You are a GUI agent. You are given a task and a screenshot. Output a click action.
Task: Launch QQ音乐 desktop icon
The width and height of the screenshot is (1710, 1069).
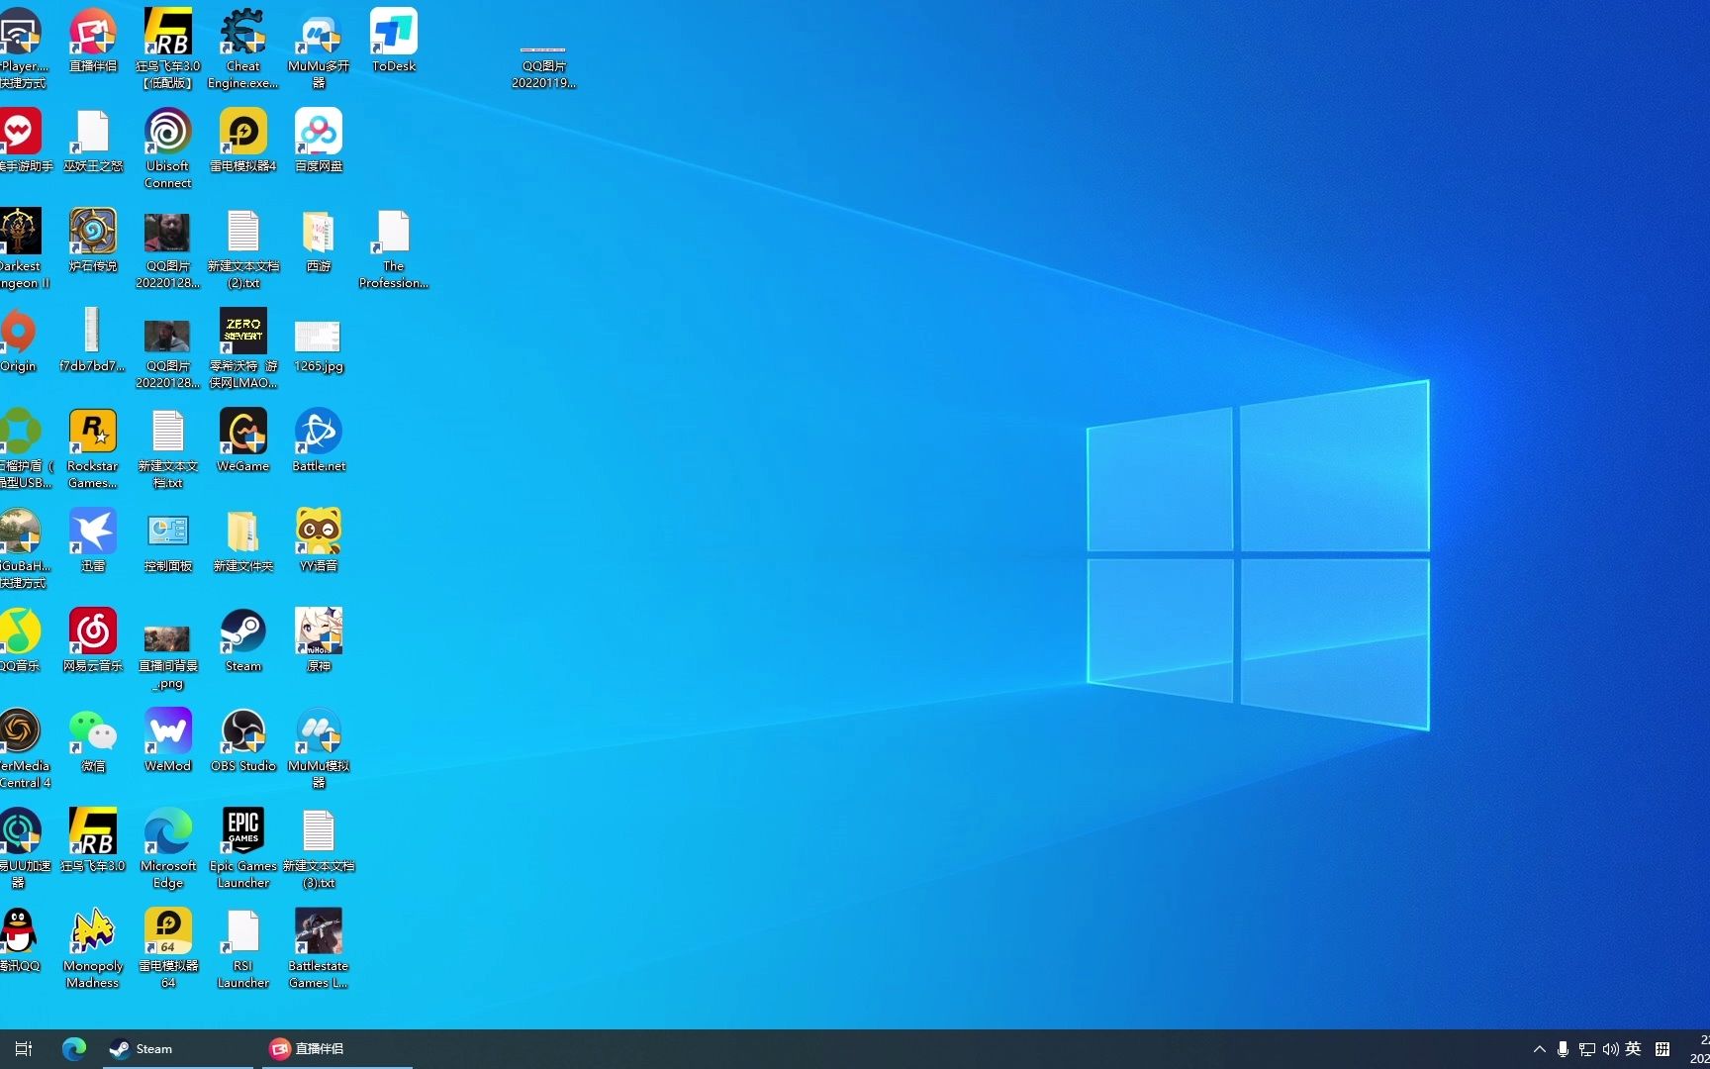click(19, 639)
